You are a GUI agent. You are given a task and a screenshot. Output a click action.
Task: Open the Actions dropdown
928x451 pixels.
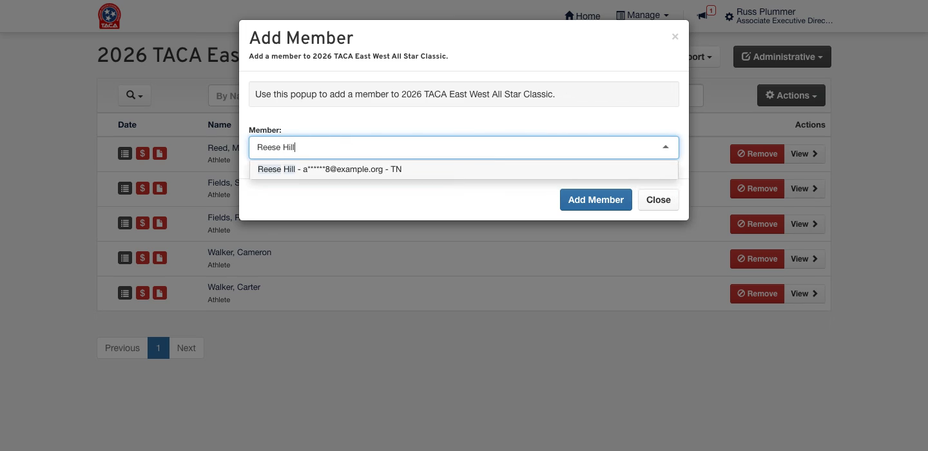(791, 95)
